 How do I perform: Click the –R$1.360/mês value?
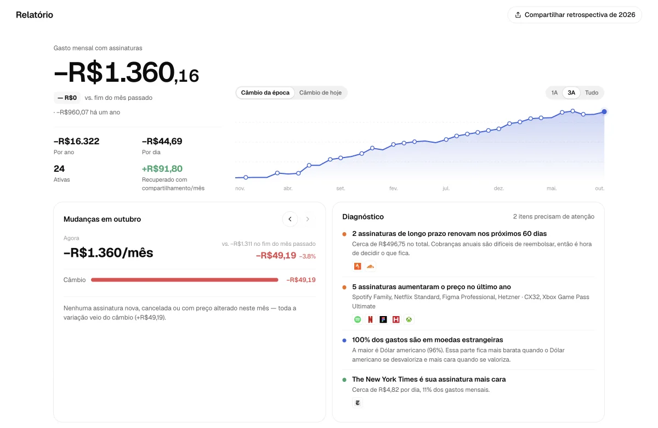point(109,253)
